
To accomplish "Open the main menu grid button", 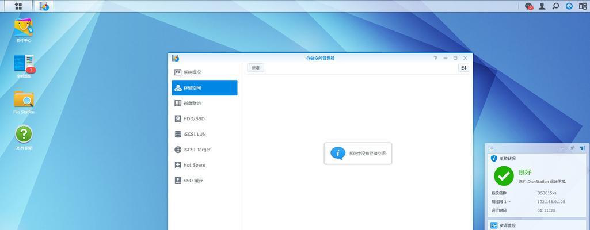I will click(x=18, y=6).
